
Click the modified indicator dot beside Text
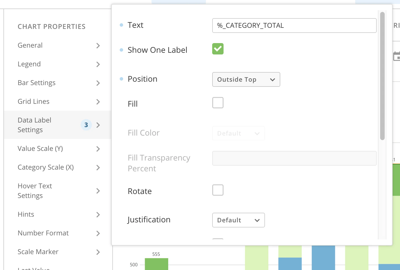click(x=121, y=25)
